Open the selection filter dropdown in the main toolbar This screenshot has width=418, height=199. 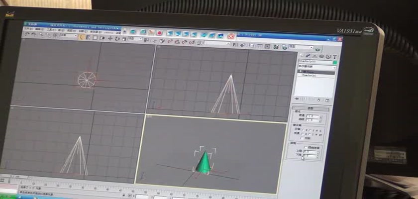tap(69, 35)
